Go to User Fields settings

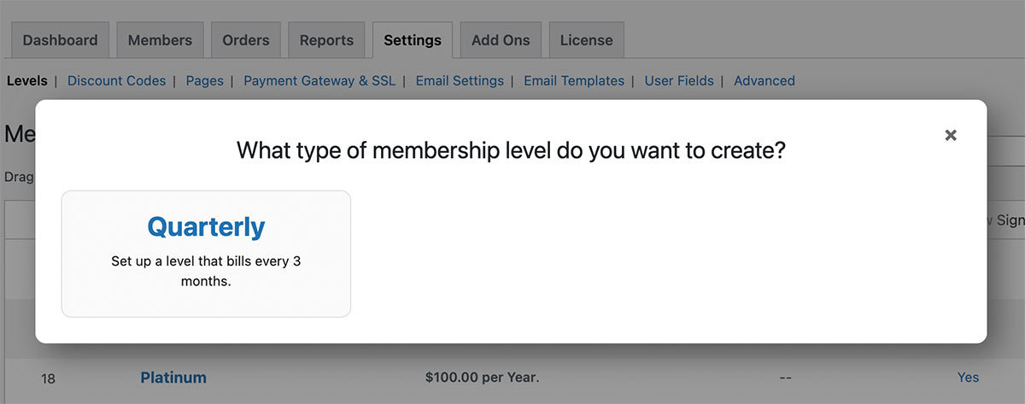tap(679, 81)
